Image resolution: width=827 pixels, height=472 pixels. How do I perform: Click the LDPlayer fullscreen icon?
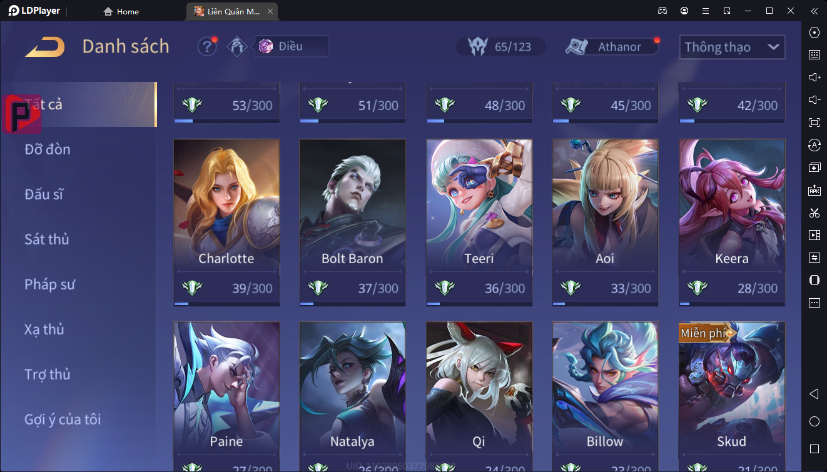tap(814, 123)
